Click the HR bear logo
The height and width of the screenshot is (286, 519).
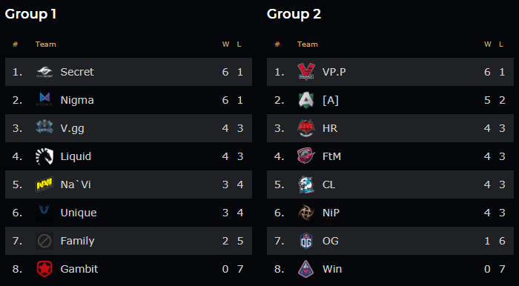306,128
